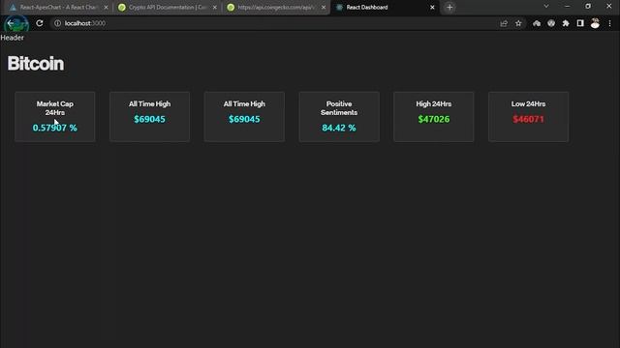Click the cloud-shaped extension icon
Screen dimensions: 620x348
click(537, 23)
